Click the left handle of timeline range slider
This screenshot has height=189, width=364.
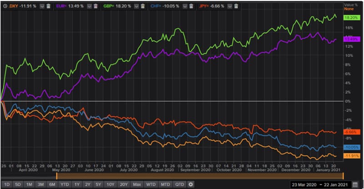[56, 175]
